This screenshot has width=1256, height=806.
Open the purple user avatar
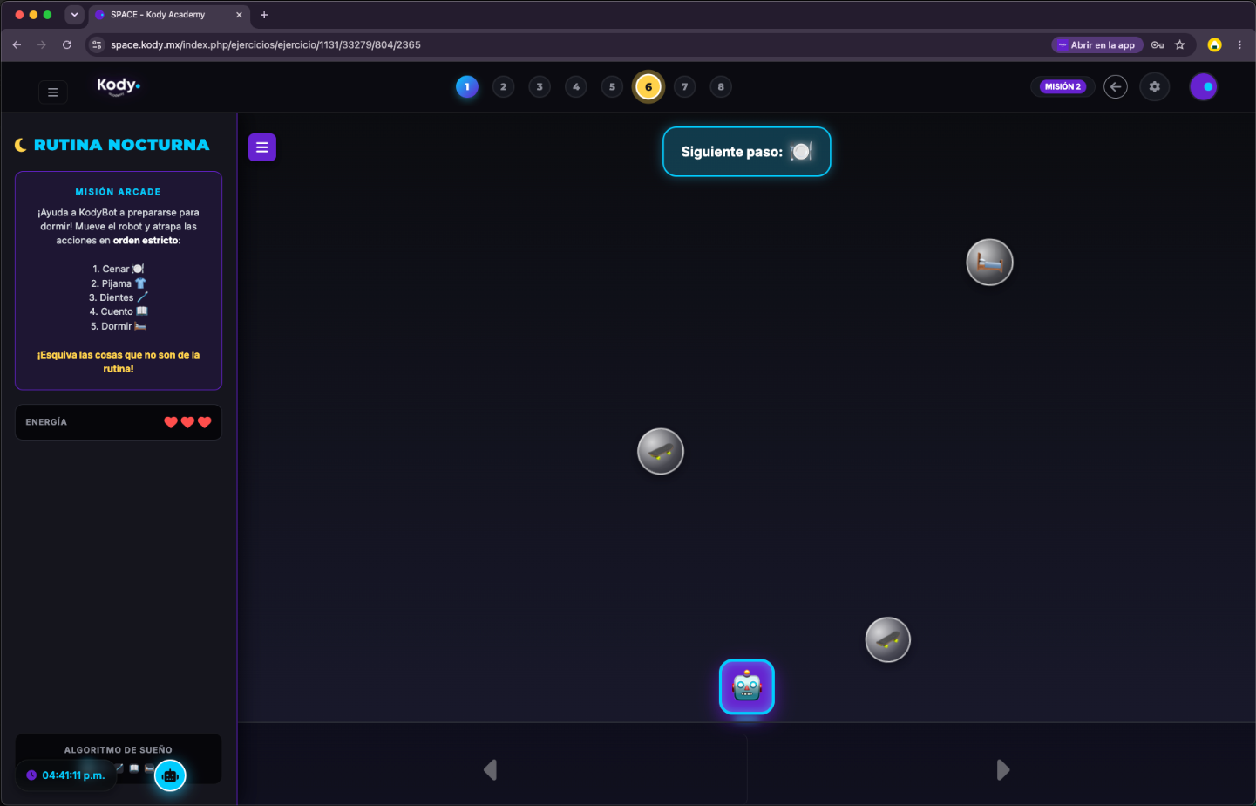(1204, 86)
